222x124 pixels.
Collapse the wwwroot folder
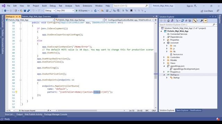(x=164, y=43)
